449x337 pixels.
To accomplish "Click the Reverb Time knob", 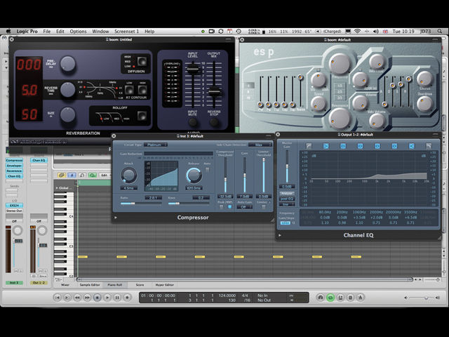I will (x=68, y=89).
